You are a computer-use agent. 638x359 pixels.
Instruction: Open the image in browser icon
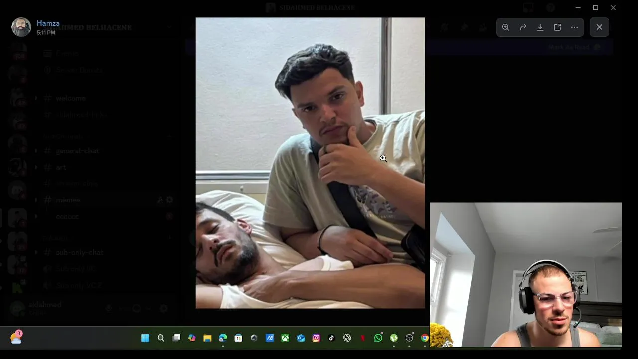[557, 27]
